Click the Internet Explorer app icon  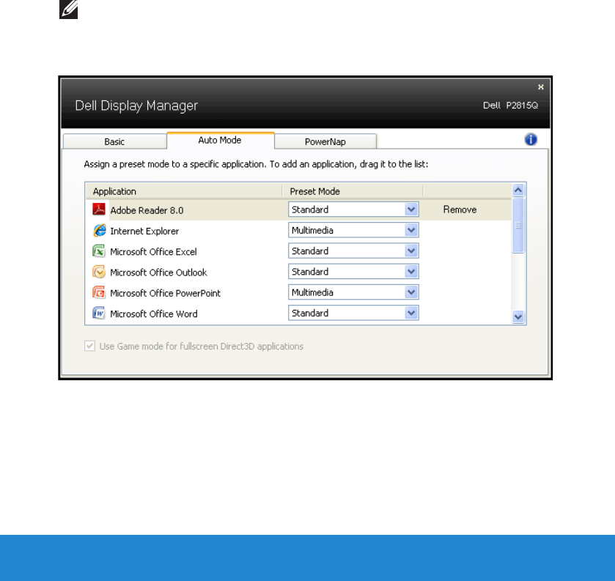(99, 230)
